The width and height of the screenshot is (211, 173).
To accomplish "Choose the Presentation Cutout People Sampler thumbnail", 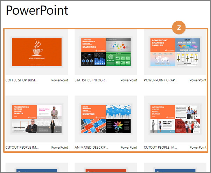I will pos(37,119).
